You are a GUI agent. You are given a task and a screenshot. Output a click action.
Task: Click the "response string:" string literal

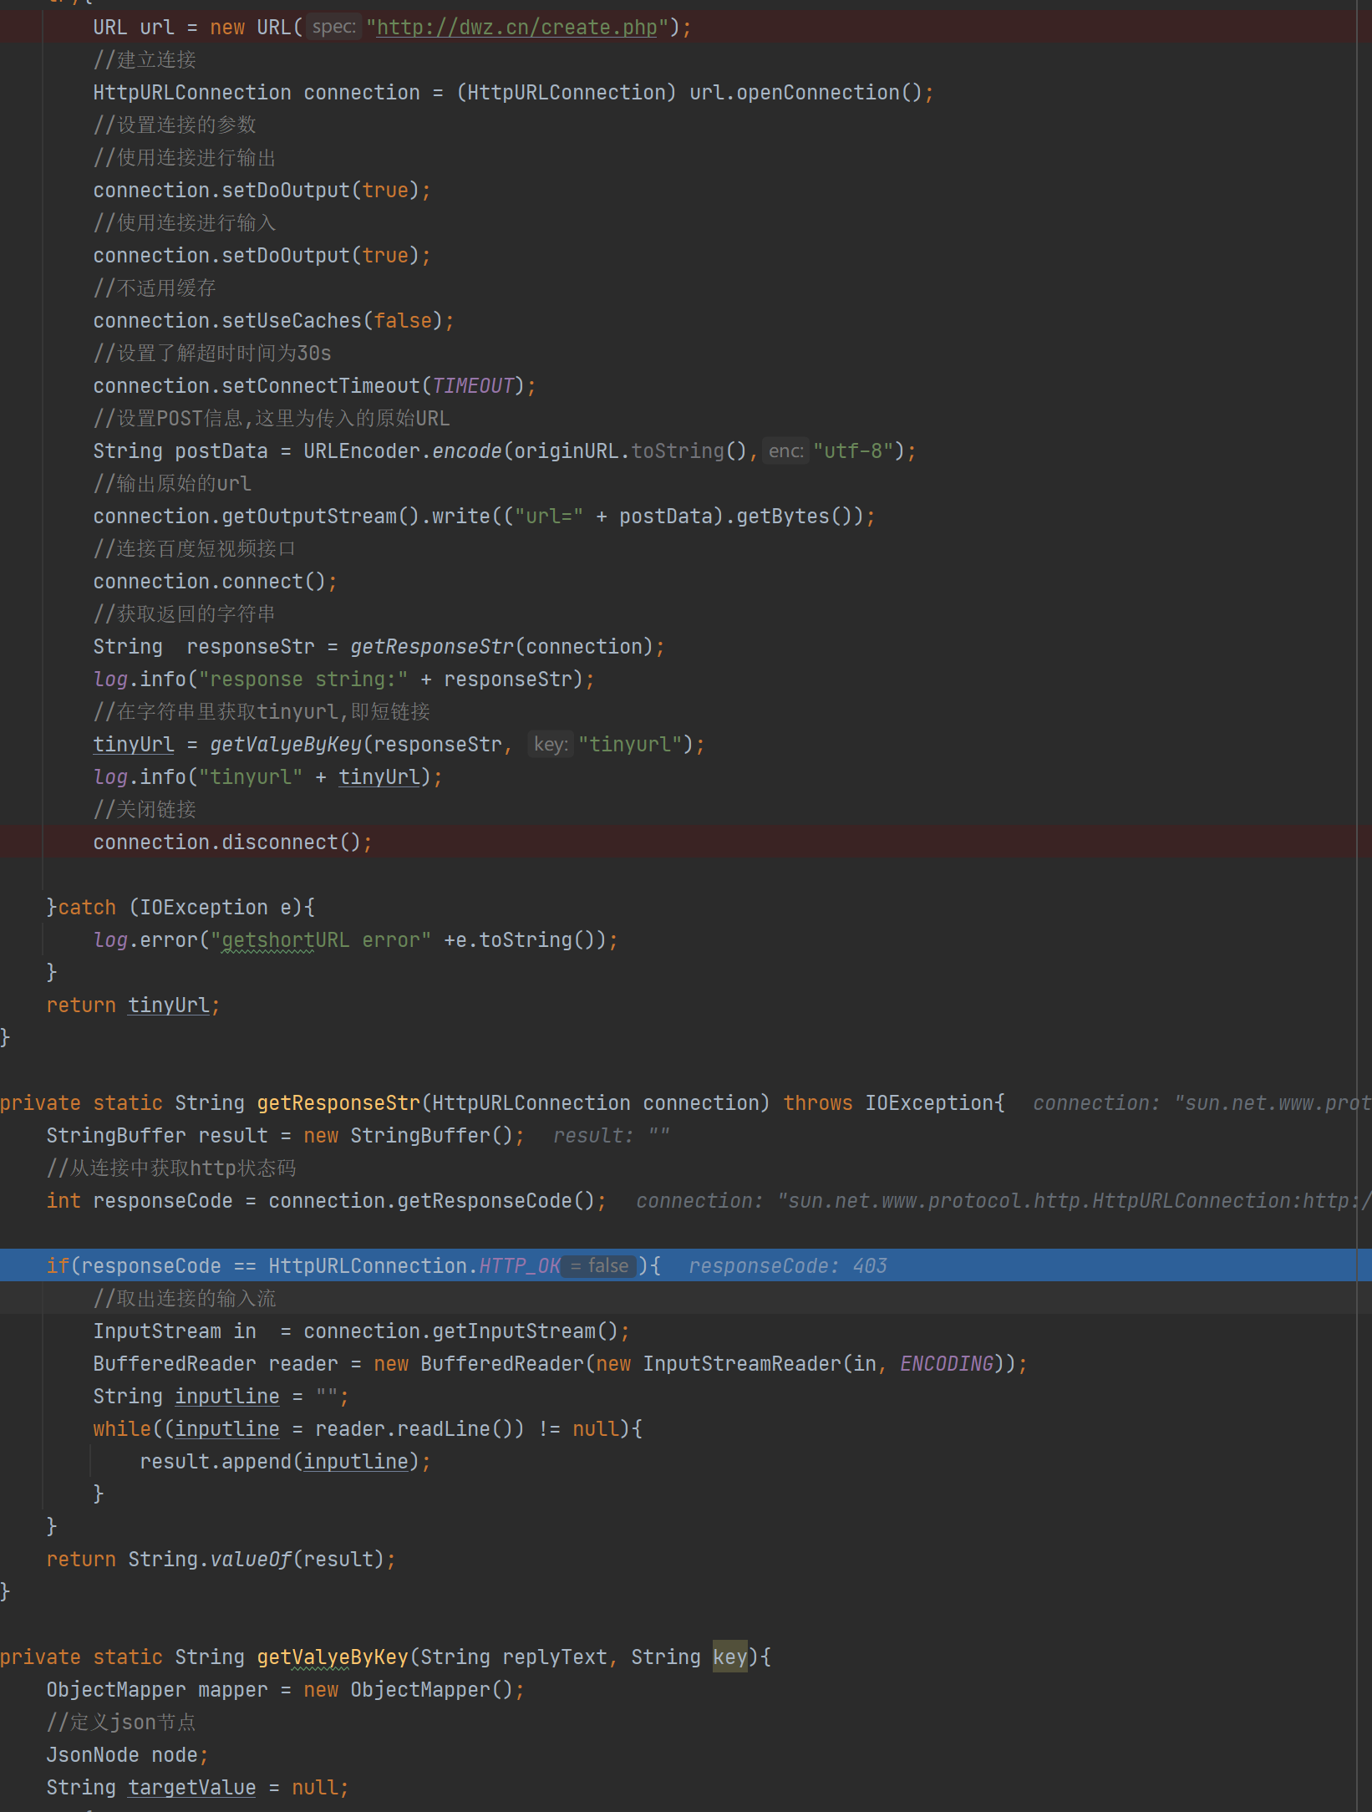tap(302, 679)
